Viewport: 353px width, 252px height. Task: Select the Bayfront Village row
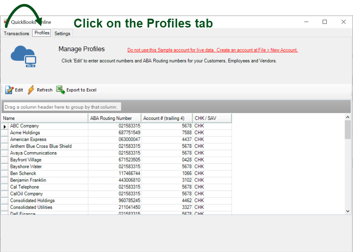pyautogui.click(x=116, y=160)
